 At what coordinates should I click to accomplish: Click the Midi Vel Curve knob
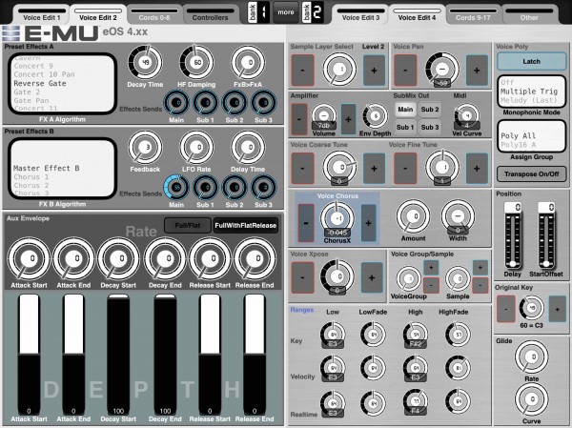click(x=466, y=116)
